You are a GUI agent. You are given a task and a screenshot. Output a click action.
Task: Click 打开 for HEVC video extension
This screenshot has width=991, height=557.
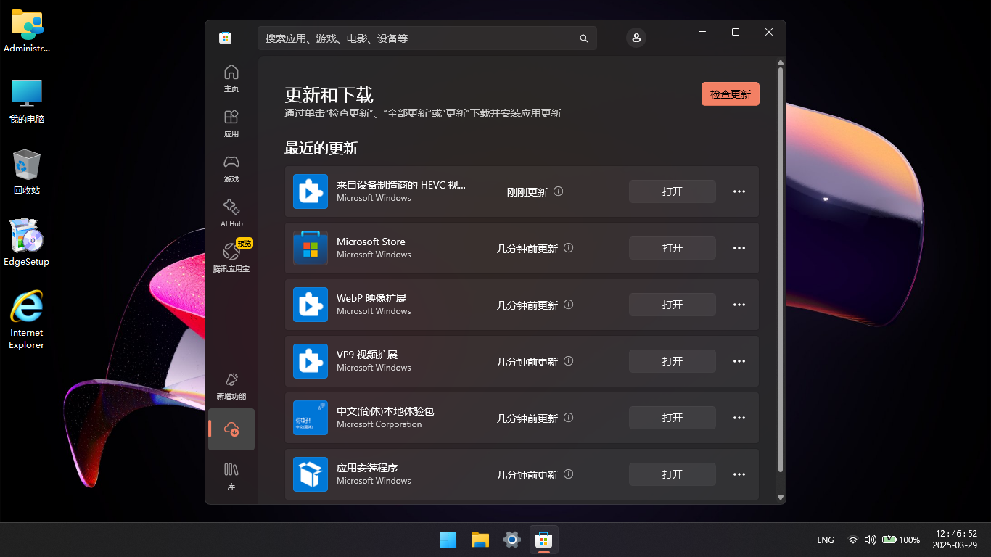point(673,191)
